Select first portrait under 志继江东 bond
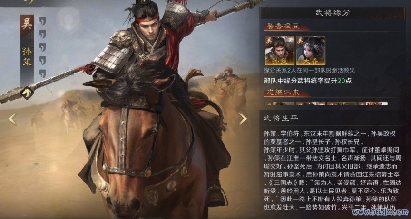 [x=279, y=103]
